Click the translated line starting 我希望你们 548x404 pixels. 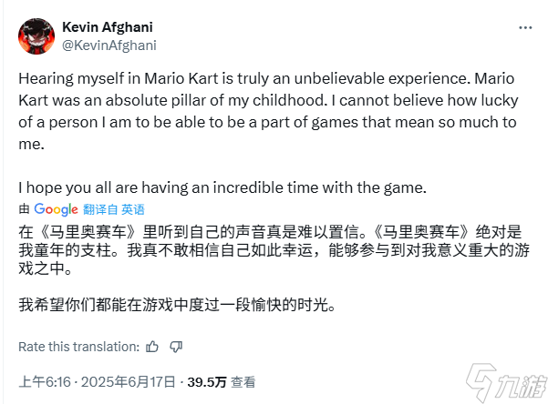click(171, 305)
